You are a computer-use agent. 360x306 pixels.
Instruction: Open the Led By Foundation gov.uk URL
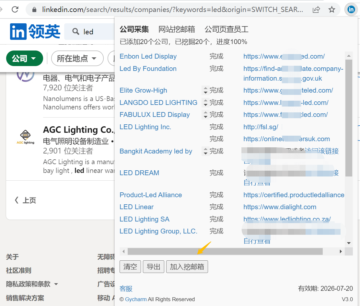pyautogui.click(x=294, y=74)
